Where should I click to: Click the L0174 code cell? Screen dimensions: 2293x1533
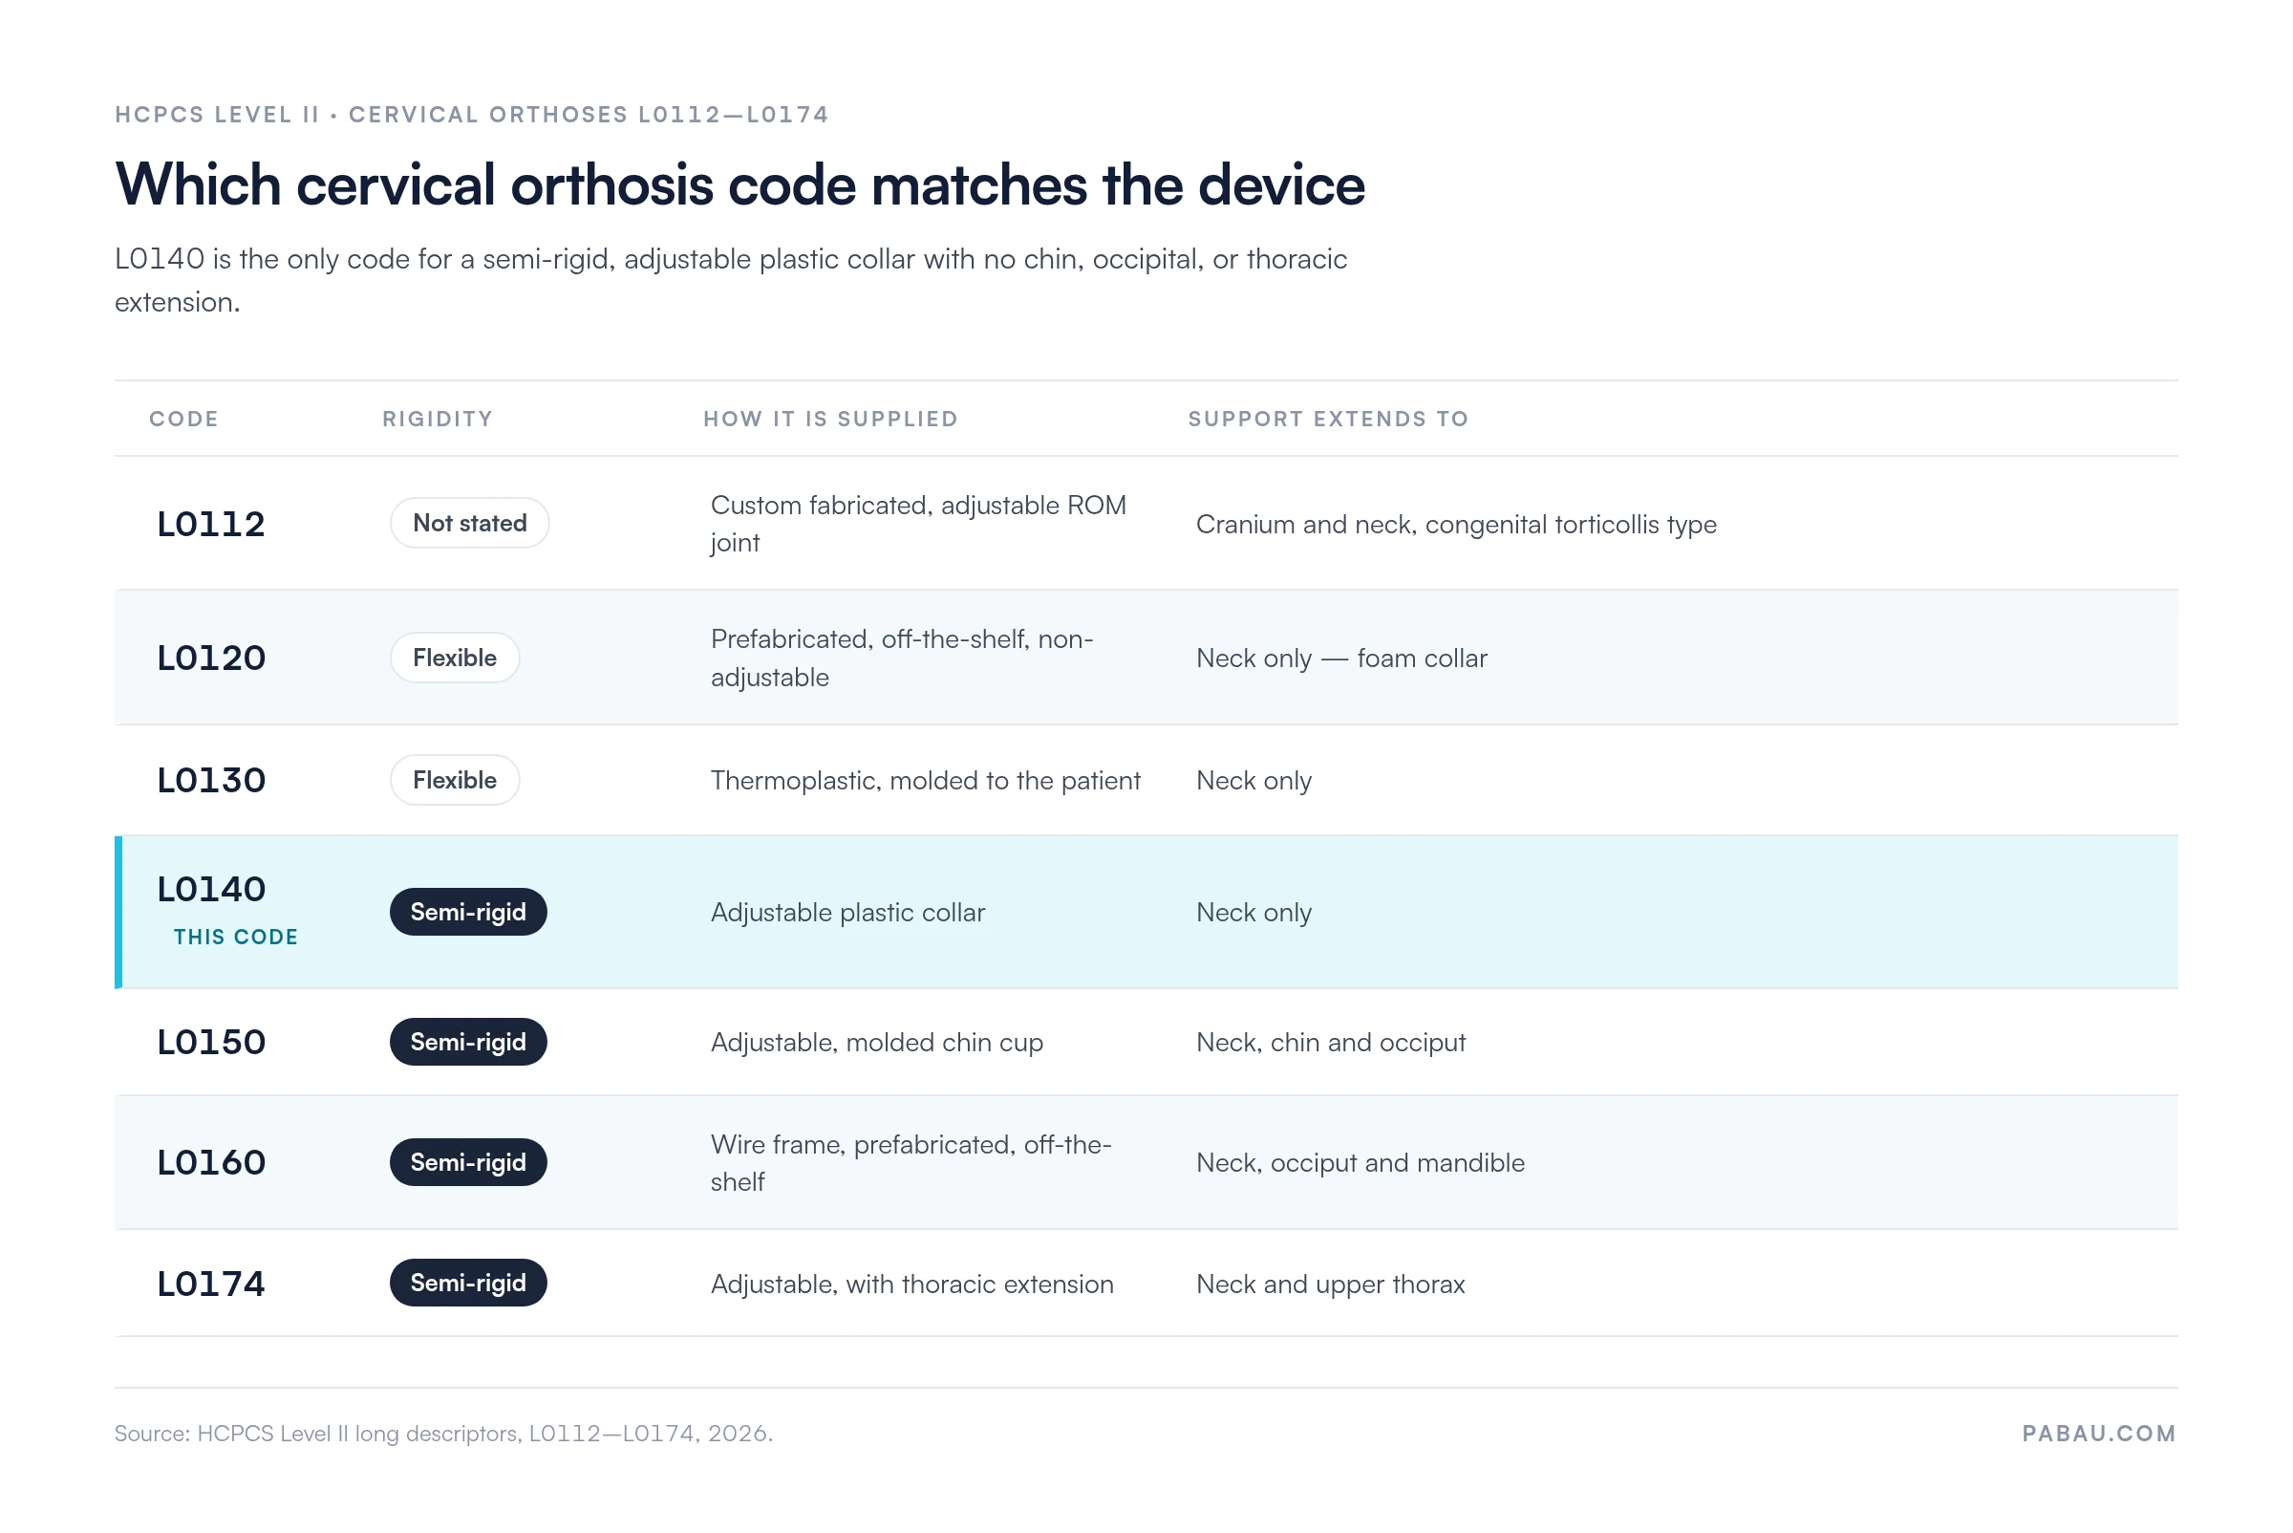click(211, 1284)
